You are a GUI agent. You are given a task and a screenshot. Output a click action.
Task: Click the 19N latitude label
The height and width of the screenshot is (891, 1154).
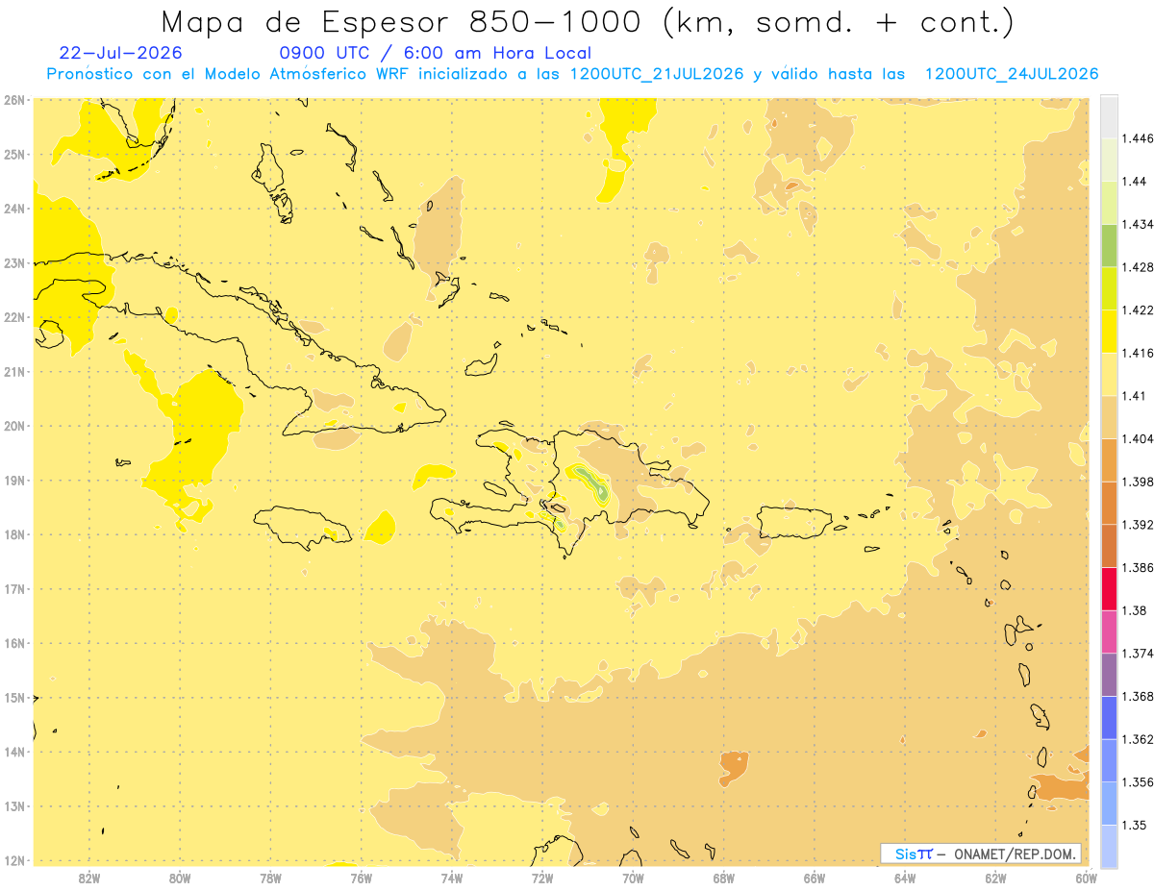(14, 480)
